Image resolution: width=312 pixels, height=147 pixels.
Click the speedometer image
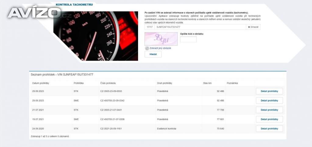pyautogui.click(x=96, y=36)
